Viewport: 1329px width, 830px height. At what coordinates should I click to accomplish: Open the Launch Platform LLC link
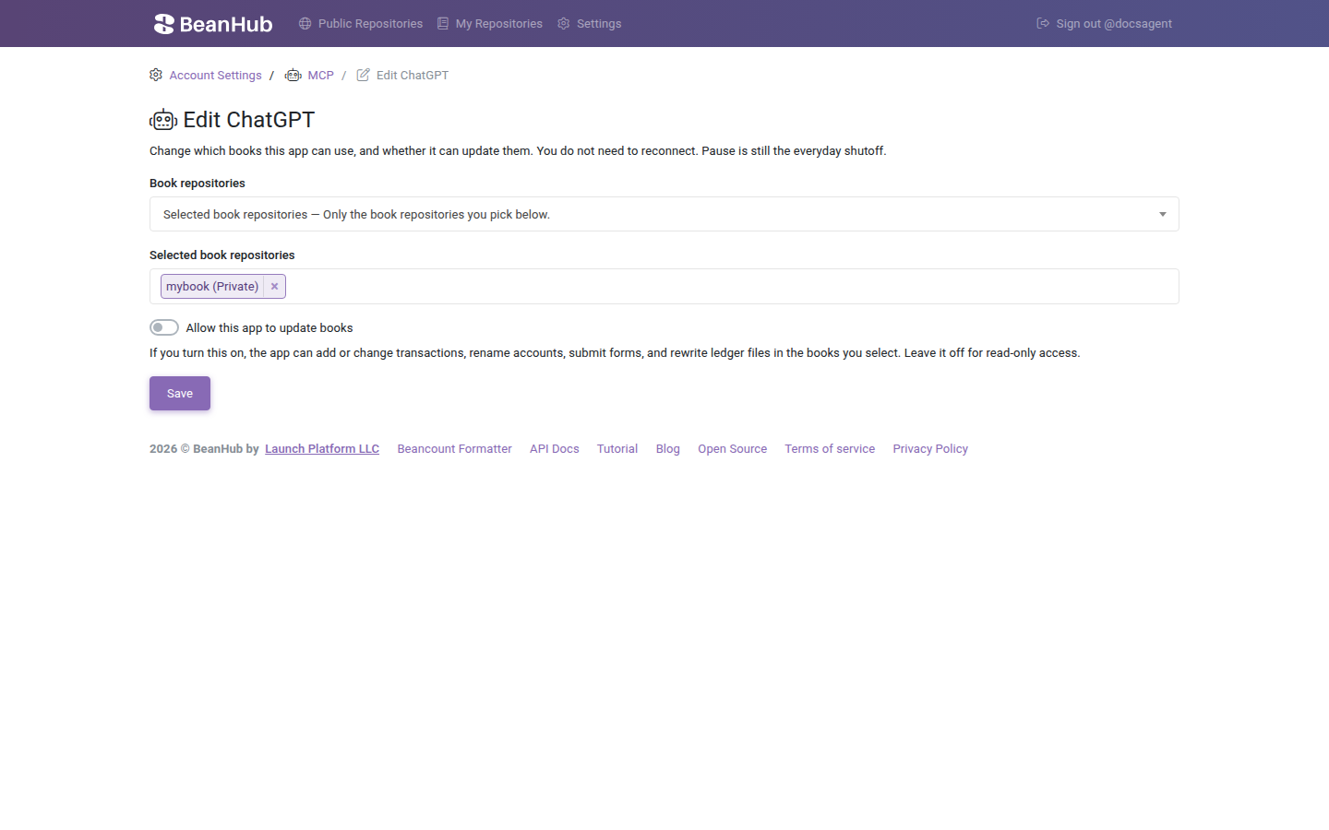pyautogui.click(x=322, y=448)
